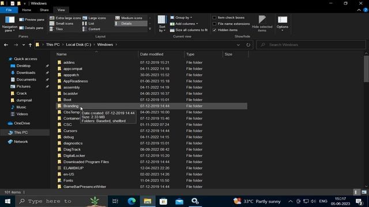This screenshot has height=207, width=369.
Task: Select Network in navigation pane
Action: pyautogui.click(x=21, y=141)
